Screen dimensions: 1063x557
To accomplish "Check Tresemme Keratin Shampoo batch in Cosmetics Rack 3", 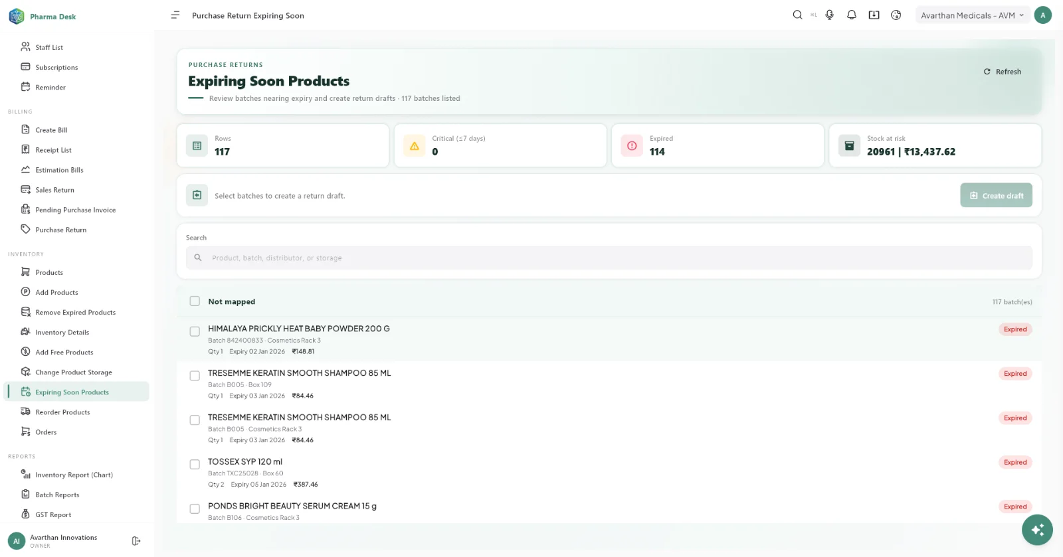I will pyautogui.click(x=195, y=420).
